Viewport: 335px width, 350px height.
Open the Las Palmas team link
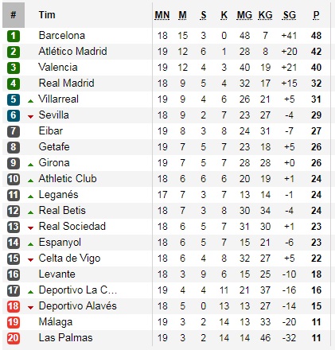[65, 337]
